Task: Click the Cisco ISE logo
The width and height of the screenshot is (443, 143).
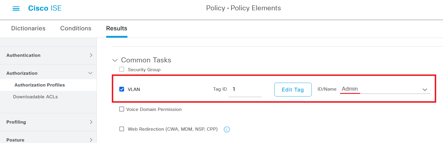Action: [x=45, y=8]
